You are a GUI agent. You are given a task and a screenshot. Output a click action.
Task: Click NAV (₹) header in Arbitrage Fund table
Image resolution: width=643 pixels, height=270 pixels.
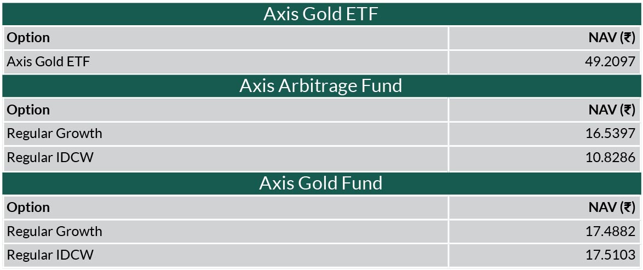click(612, 110)
